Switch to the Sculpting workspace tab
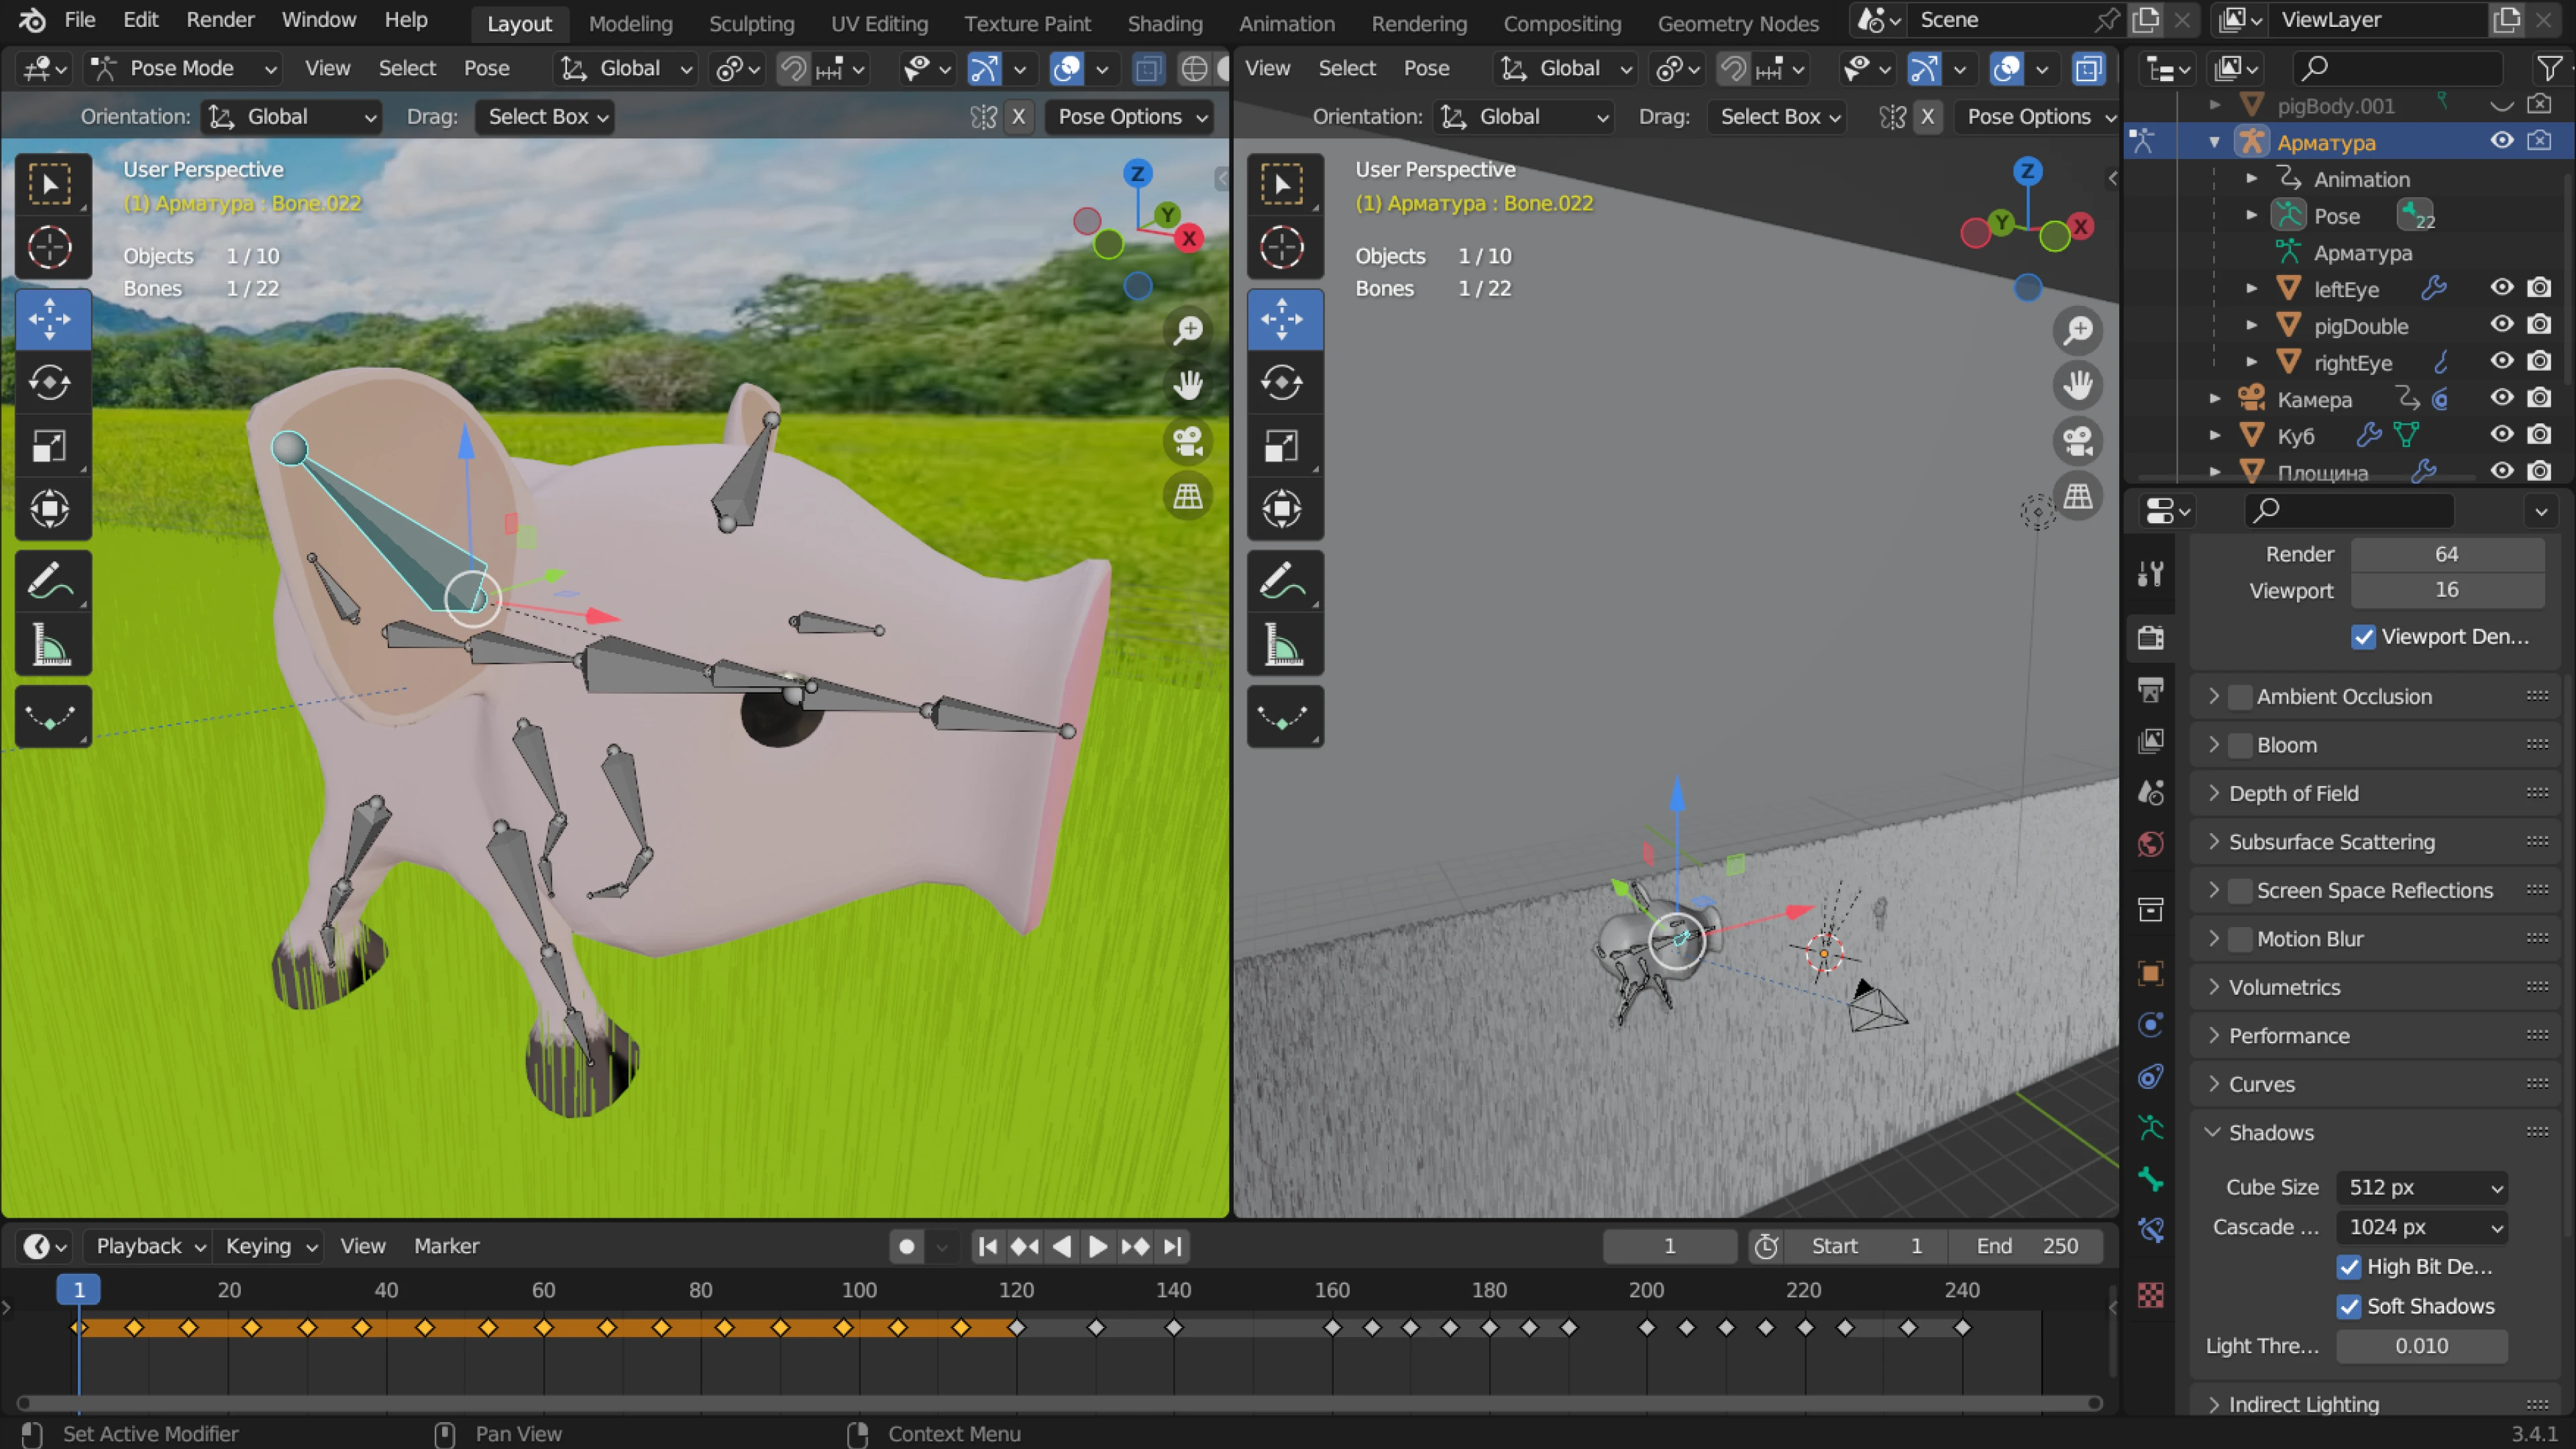 tap(751, 23)
